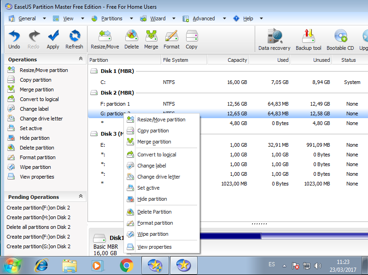Choose Delete partition in Operations panel

[31, 148]
